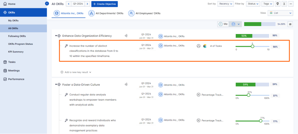Click the Meetings calendar icon
Screen dimensions: 298x134
(5, 70)
